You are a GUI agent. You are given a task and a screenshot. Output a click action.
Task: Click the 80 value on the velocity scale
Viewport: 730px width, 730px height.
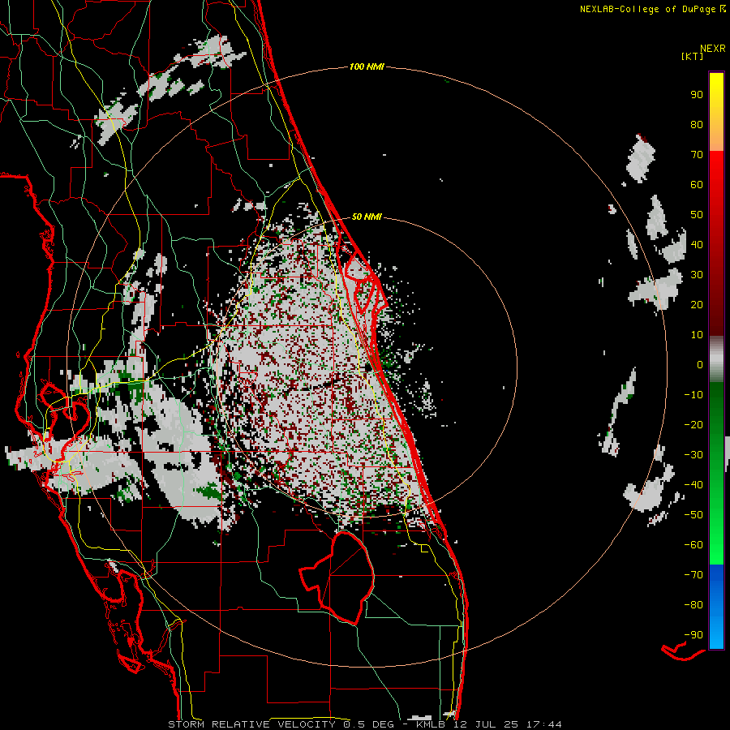point(697,124)
